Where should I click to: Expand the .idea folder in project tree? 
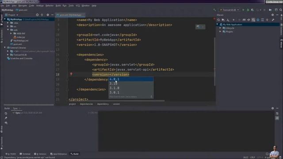click(x=8, y=23)
